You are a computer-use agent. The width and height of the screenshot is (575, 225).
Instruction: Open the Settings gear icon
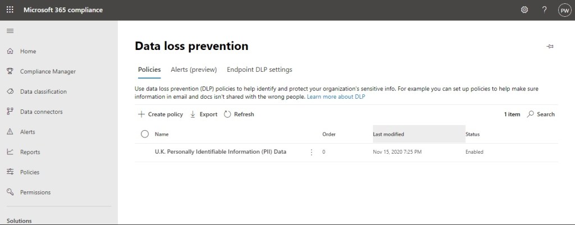[524, 10]
